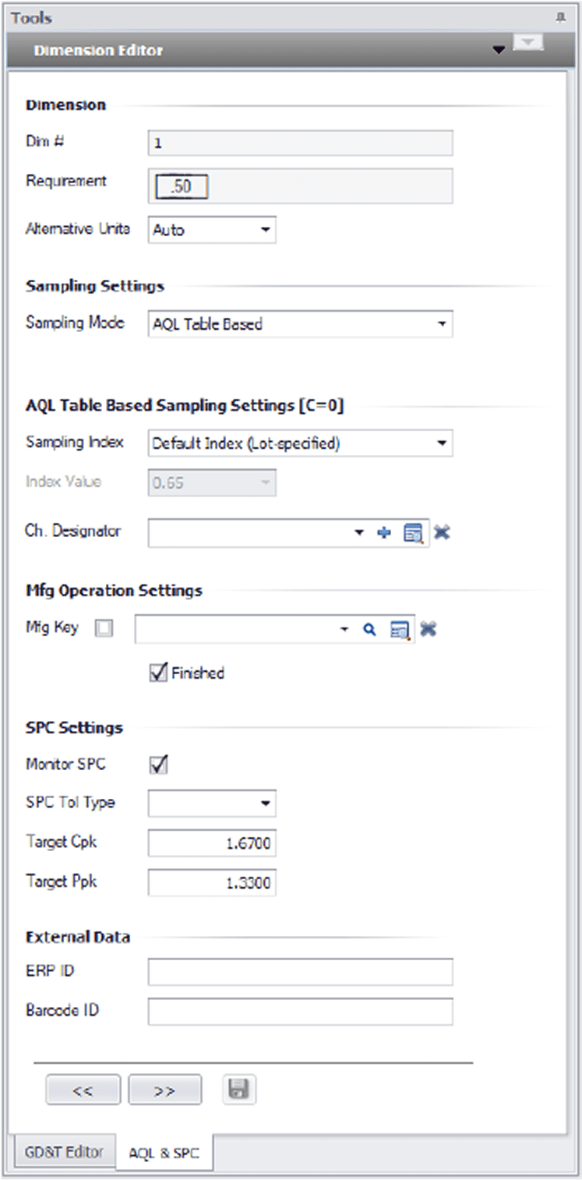This screenshot has height=1180, width=582.
Task: Go to previous dimension with << button
Action: click(83, 1090)
